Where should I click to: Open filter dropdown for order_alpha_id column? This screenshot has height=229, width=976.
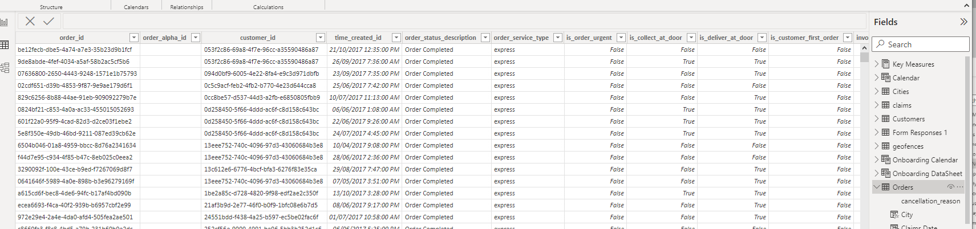pyautogui.click(x=196, y=38)
